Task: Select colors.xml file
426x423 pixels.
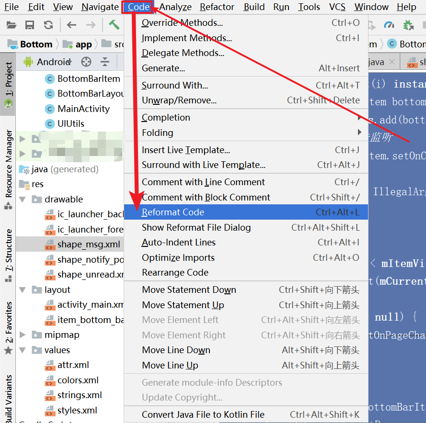Action: click(71, 380)
